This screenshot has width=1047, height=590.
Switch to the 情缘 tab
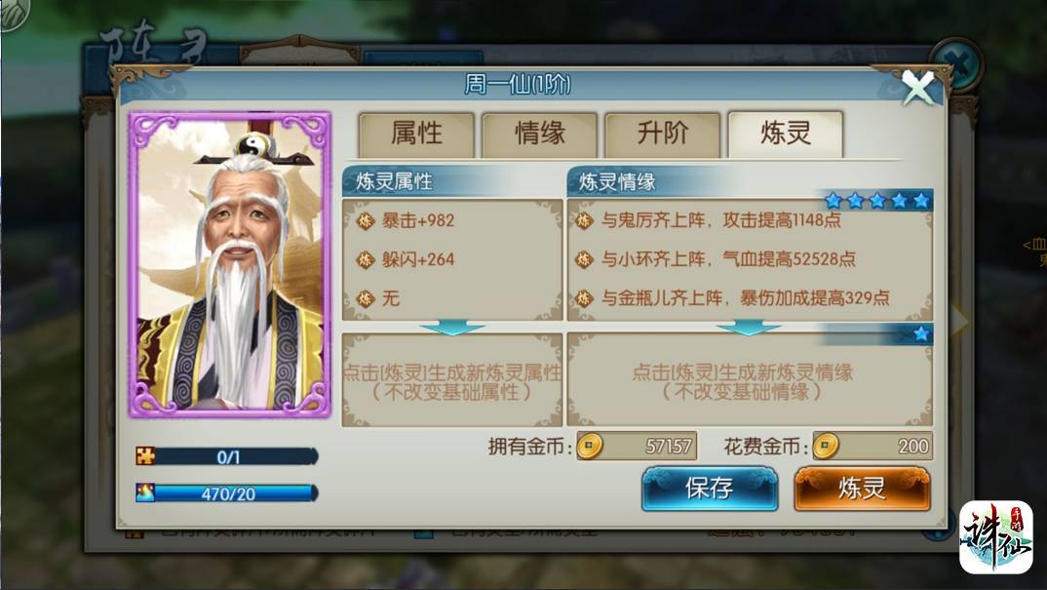(x=539, y=135)
